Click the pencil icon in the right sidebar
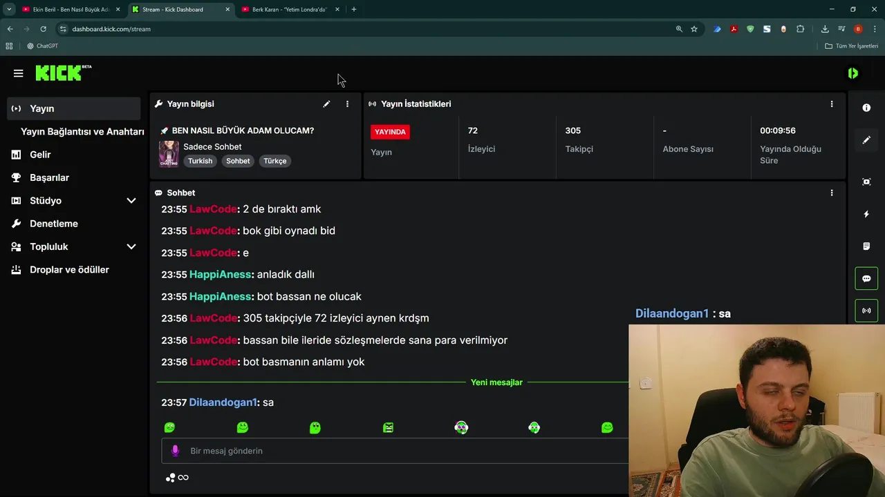The image size is (885, 497). point(866,140)
